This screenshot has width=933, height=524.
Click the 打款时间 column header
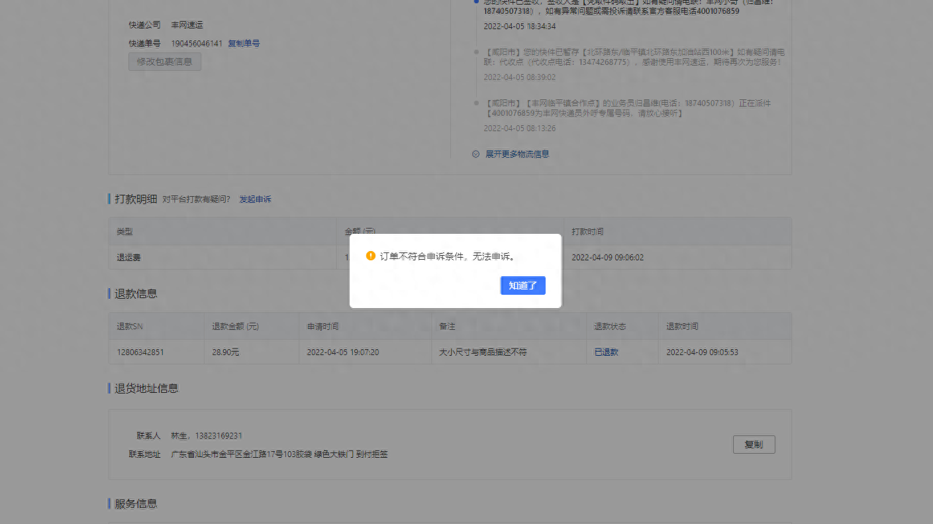click(x=586, y=230)
